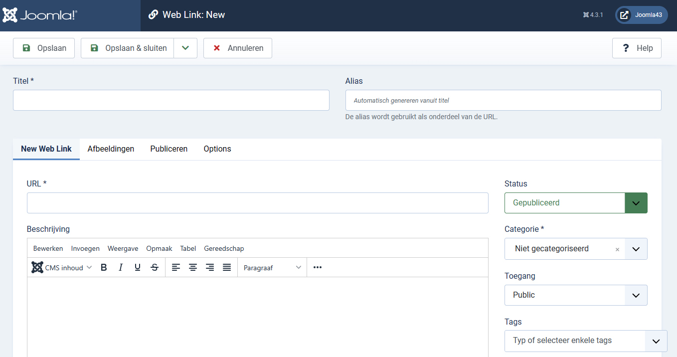Switch to the Afbeeldingen tab

pyautogui.click(x=111, y=149)
